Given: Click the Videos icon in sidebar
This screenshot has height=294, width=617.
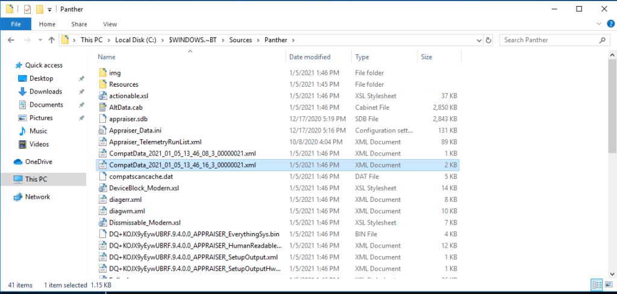Looking at the screenshot, I should tap(22, 144).
